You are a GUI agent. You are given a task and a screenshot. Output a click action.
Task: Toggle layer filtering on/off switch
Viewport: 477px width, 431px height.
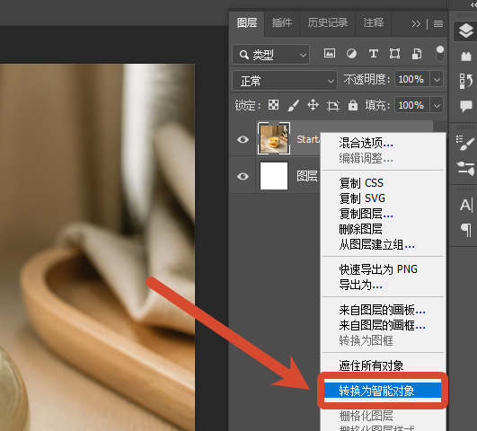(440, 54)
